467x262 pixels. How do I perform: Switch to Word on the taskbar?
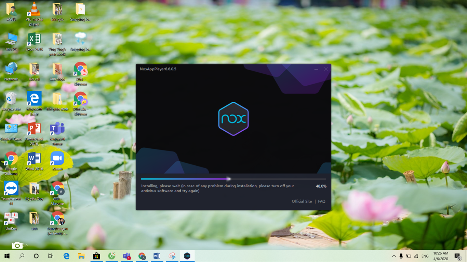point(157,256)
